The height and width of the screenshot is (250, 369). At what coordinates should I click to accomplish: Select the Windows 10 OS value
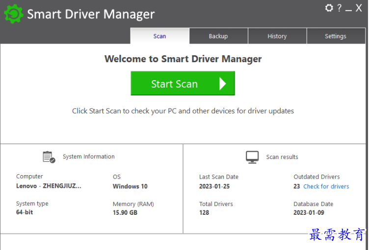click(x=130, y=186)
